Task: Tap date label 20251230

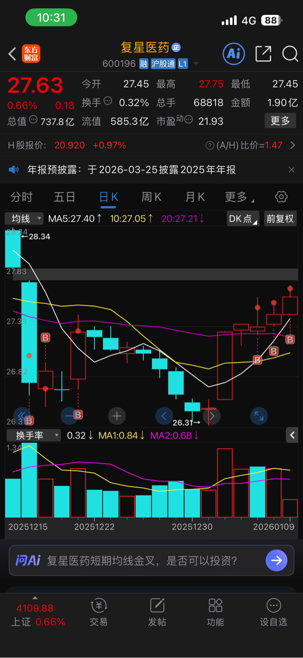Action: coord(192,527)
